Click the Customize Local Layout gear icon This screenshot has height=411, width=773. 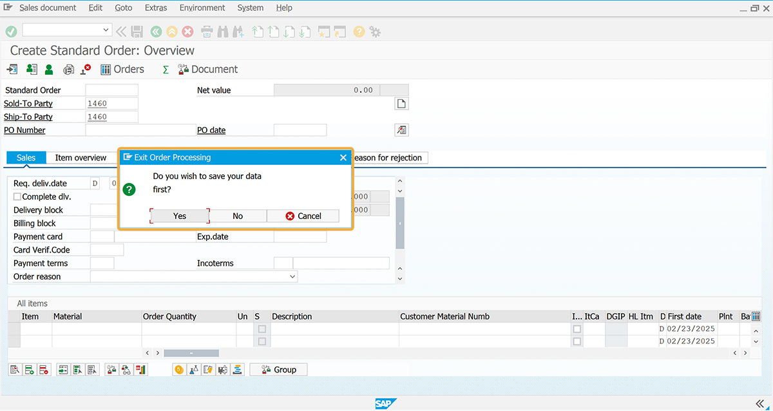(375, 31)
